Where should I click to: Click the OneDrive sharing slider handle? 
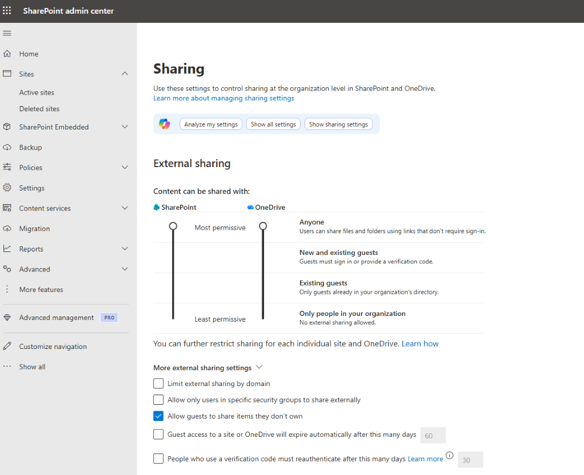(x=263, y=226)
